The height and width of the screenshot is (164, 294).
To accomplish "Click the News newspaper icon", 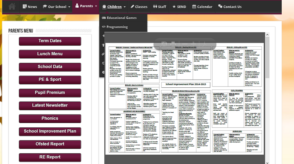I will [25, 6].
